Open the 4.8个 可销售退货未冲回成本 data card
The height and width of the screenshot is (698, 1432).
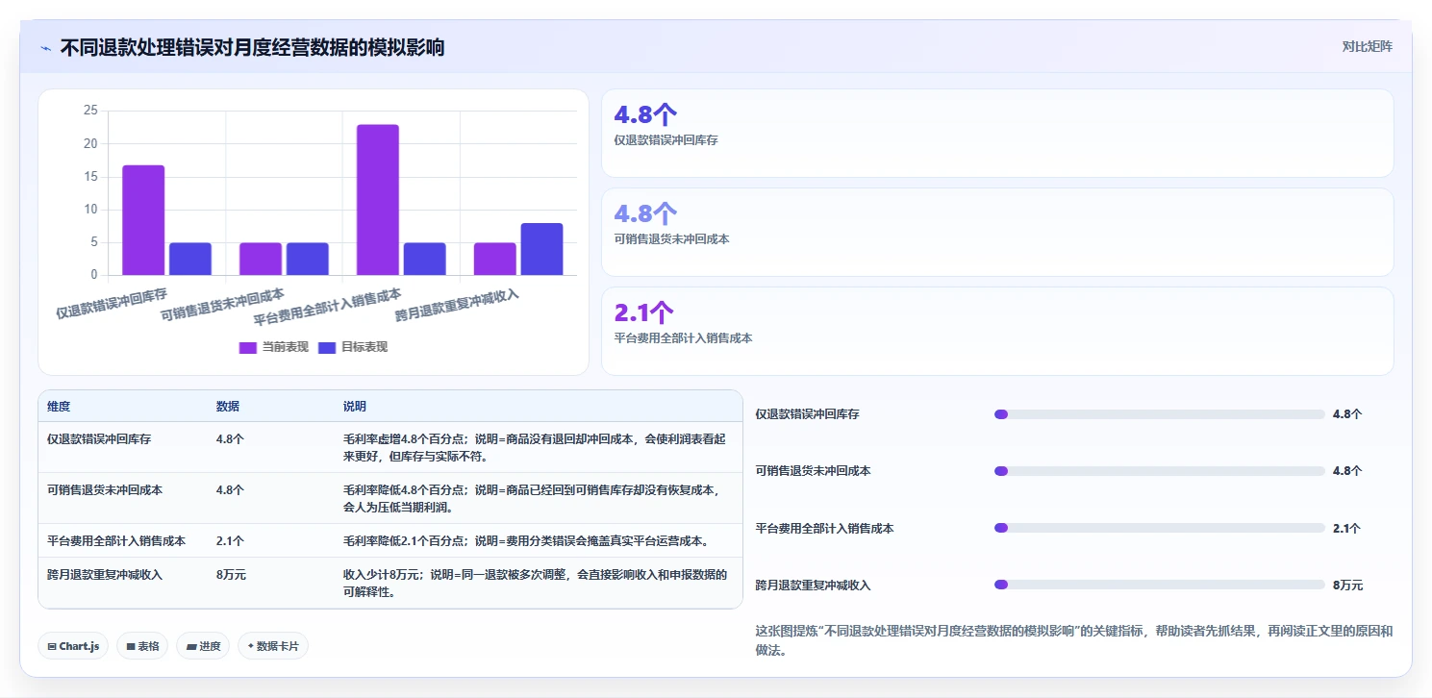[x=997, y=232]
